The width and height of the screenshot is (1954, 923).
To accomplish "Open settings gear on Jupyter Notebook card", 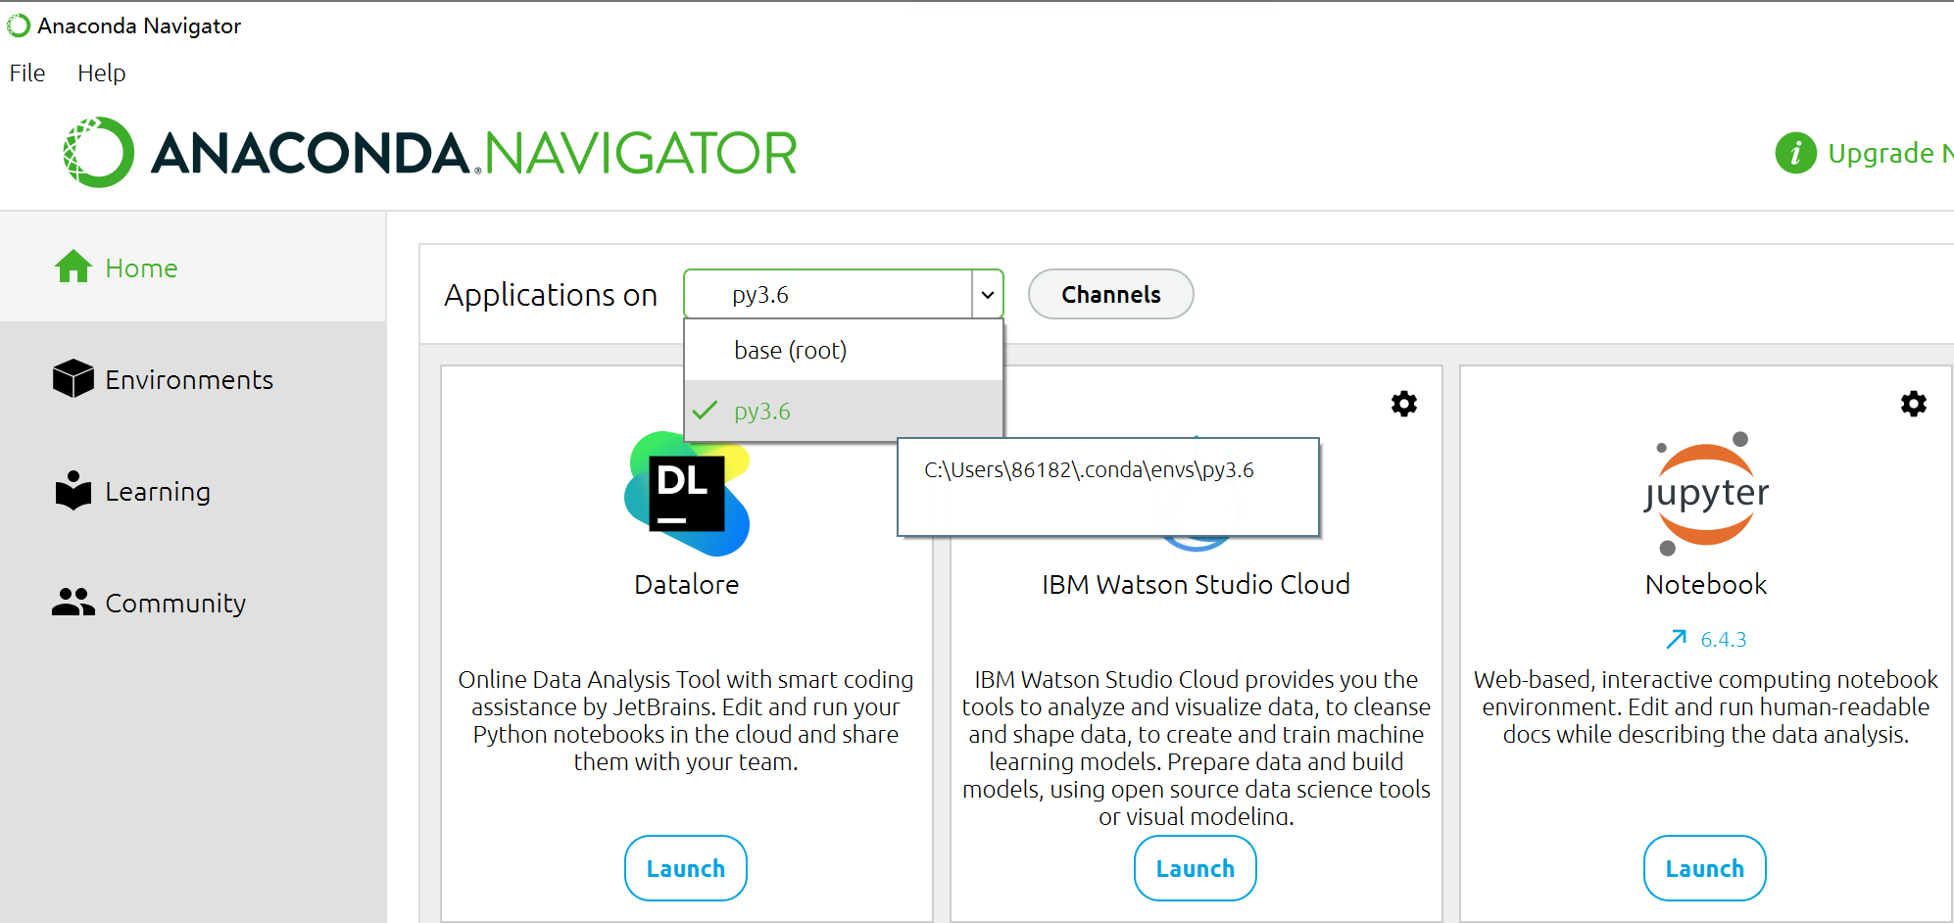I will coord(1914,404).
